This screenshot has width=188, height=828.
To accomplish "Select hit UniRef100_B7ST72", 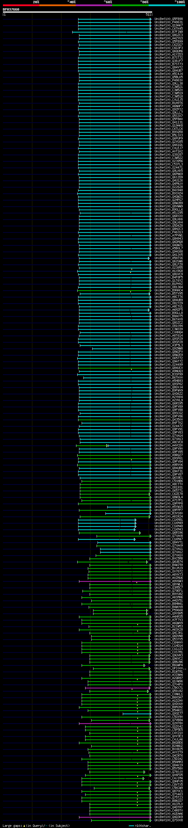I will tap(169, 58).
